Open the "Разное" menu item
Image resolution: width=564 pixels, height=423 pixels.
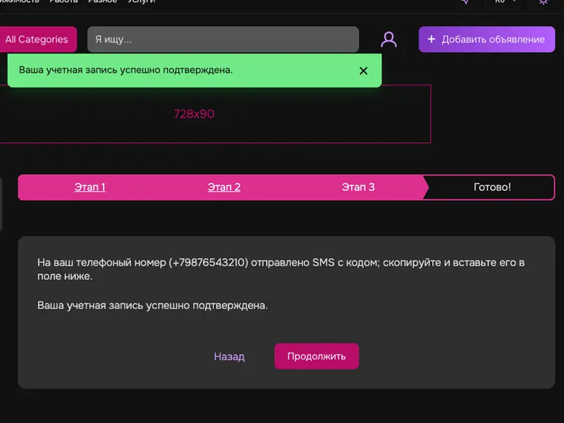102,1
